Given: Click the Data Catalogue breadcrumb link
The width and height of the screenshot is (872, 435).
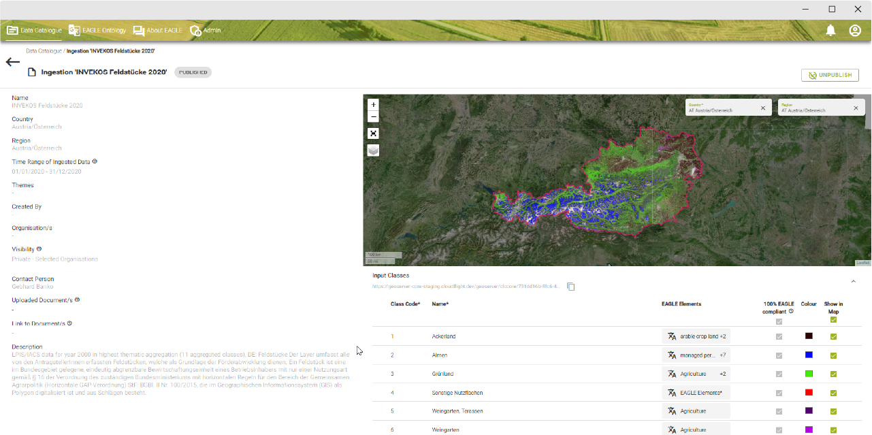Looking at the screenshot, I should tap(44, 51).
